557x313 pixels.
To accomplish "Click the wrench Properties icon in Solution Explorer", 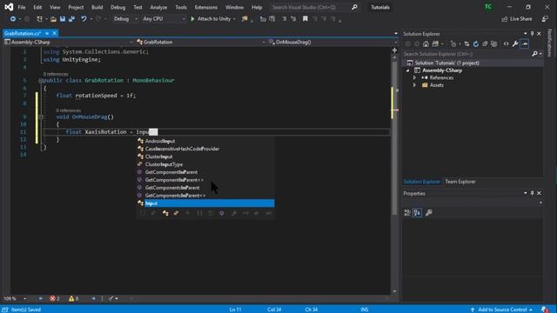I will 515,44.
